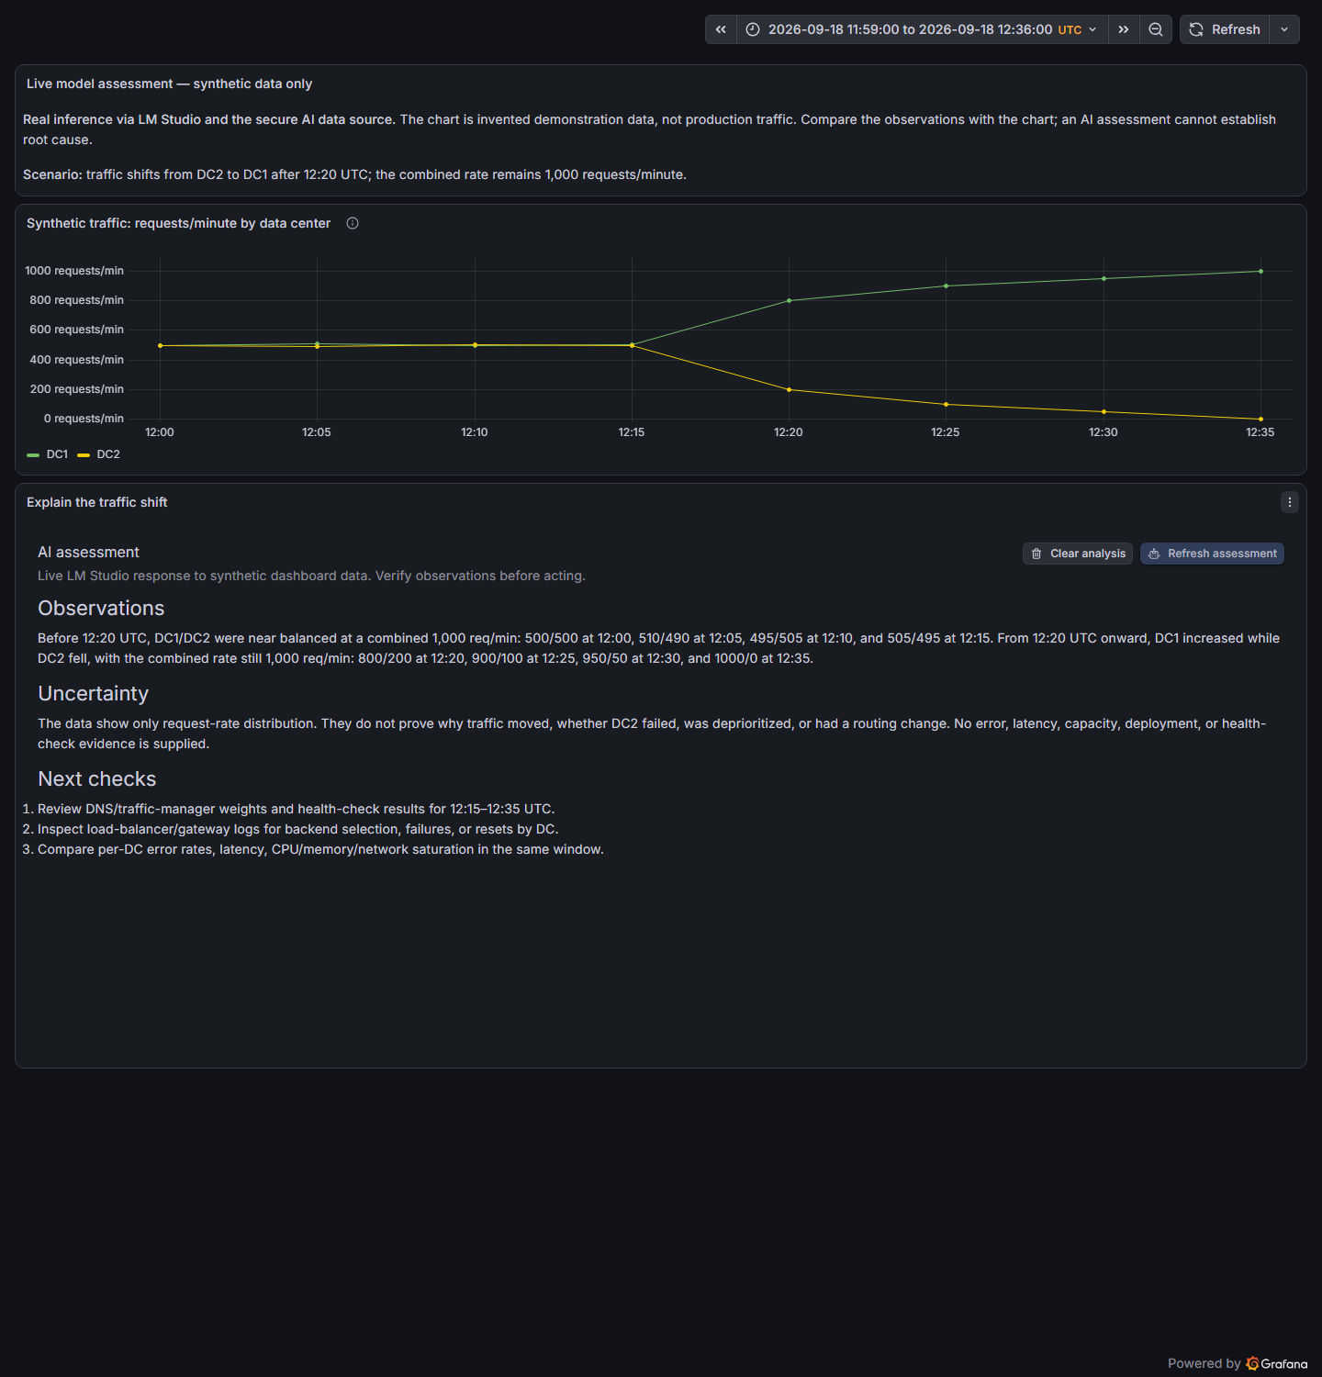
Task: Click the Scenario description text
Action: (354, 174)
